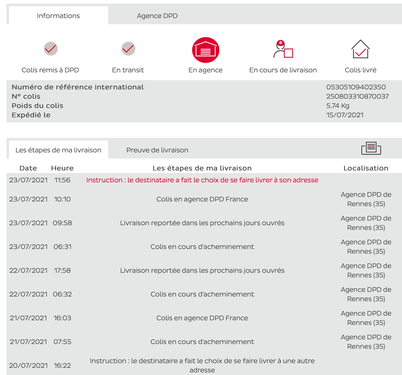Click the red instruction about delivery à son adresse

202,180
